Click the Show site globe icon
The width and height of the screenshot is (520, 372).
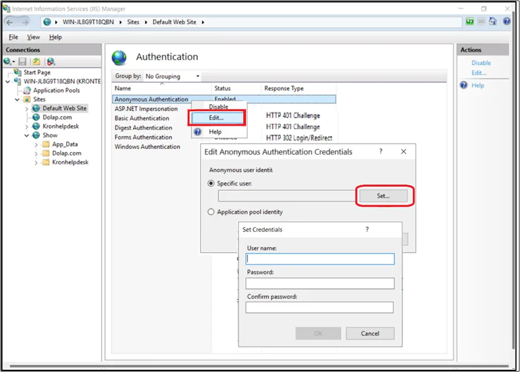point(36,135)
